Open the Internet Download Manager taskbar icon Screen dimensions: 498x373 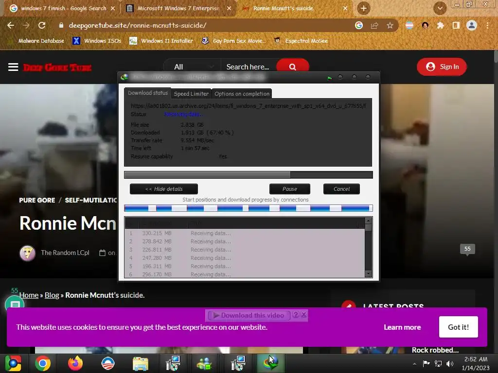[270, 363]
